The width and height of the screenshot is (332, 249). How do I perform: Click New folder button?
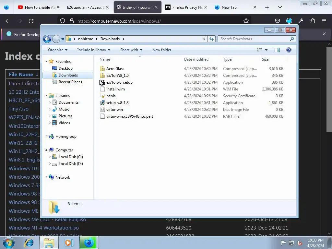[x=162, y=50]
